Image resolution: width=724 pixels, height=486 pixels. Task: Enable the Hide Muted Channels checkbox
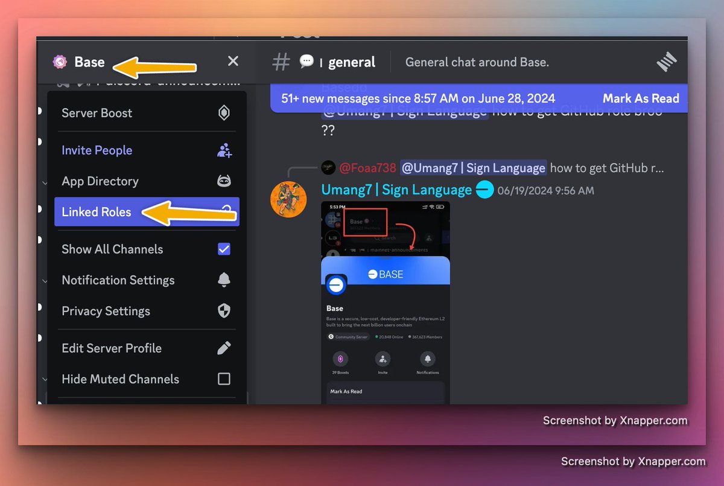point(224,379)
